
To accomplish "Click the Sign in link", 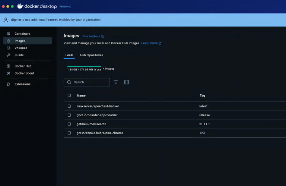I will (16, 20).
